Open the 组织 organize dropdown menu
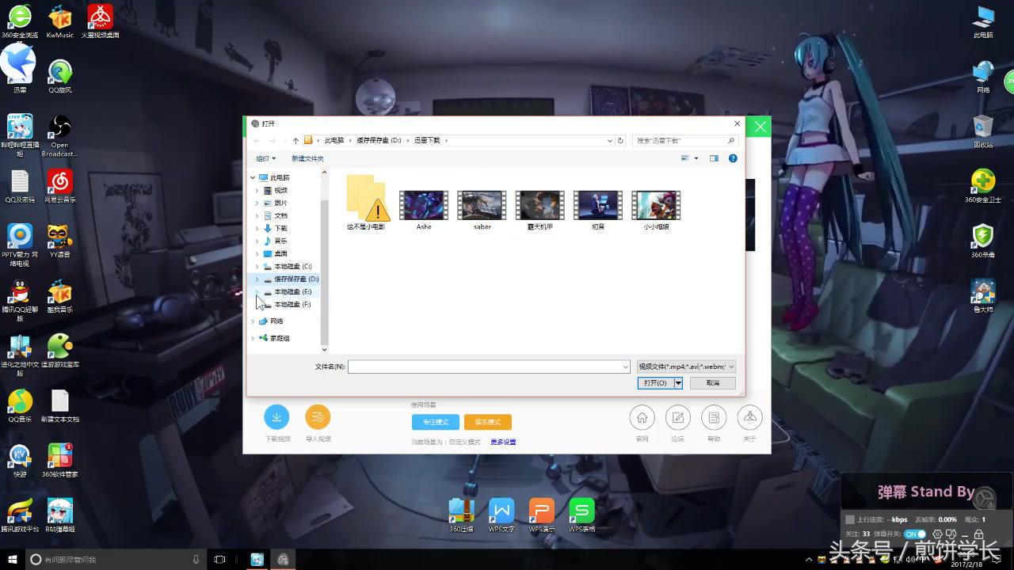The height and width of the screenshot is (570, 1014). coord(265,158)
